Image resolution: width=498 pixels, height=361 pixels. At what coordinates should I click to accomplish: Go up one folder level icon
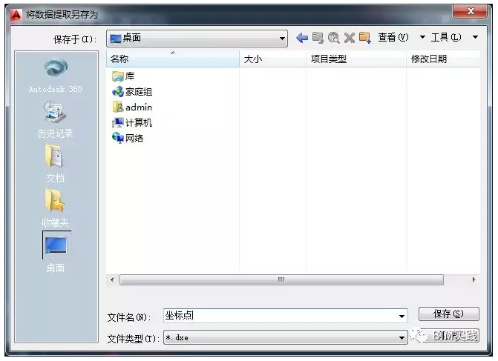318,38
